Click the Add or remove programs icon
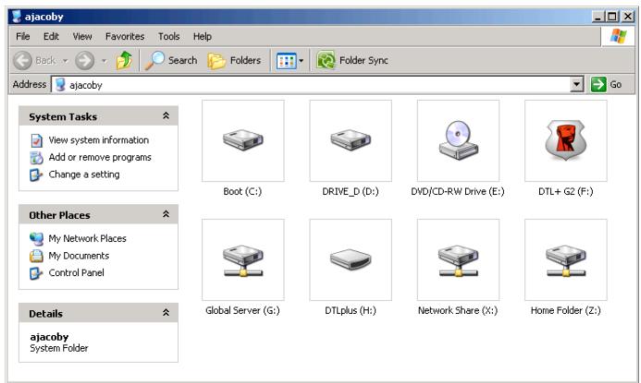Screen dimensions: 641x383 pos(36,158)
